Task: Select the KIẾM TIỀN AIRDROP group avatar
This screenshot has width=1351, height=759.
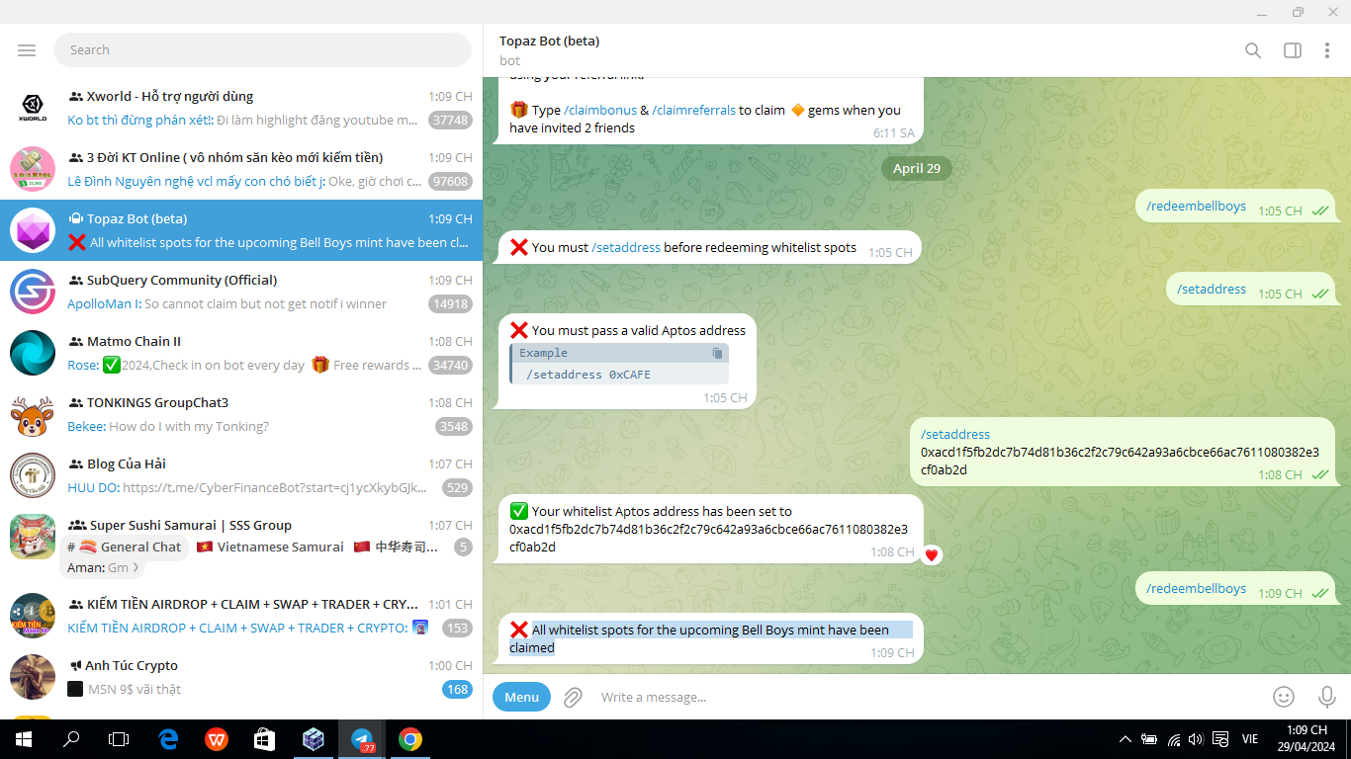Action: coord(33,617)
